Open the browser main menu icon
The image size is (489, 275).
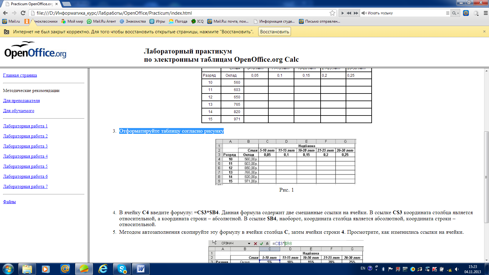[x=485, y=13]
